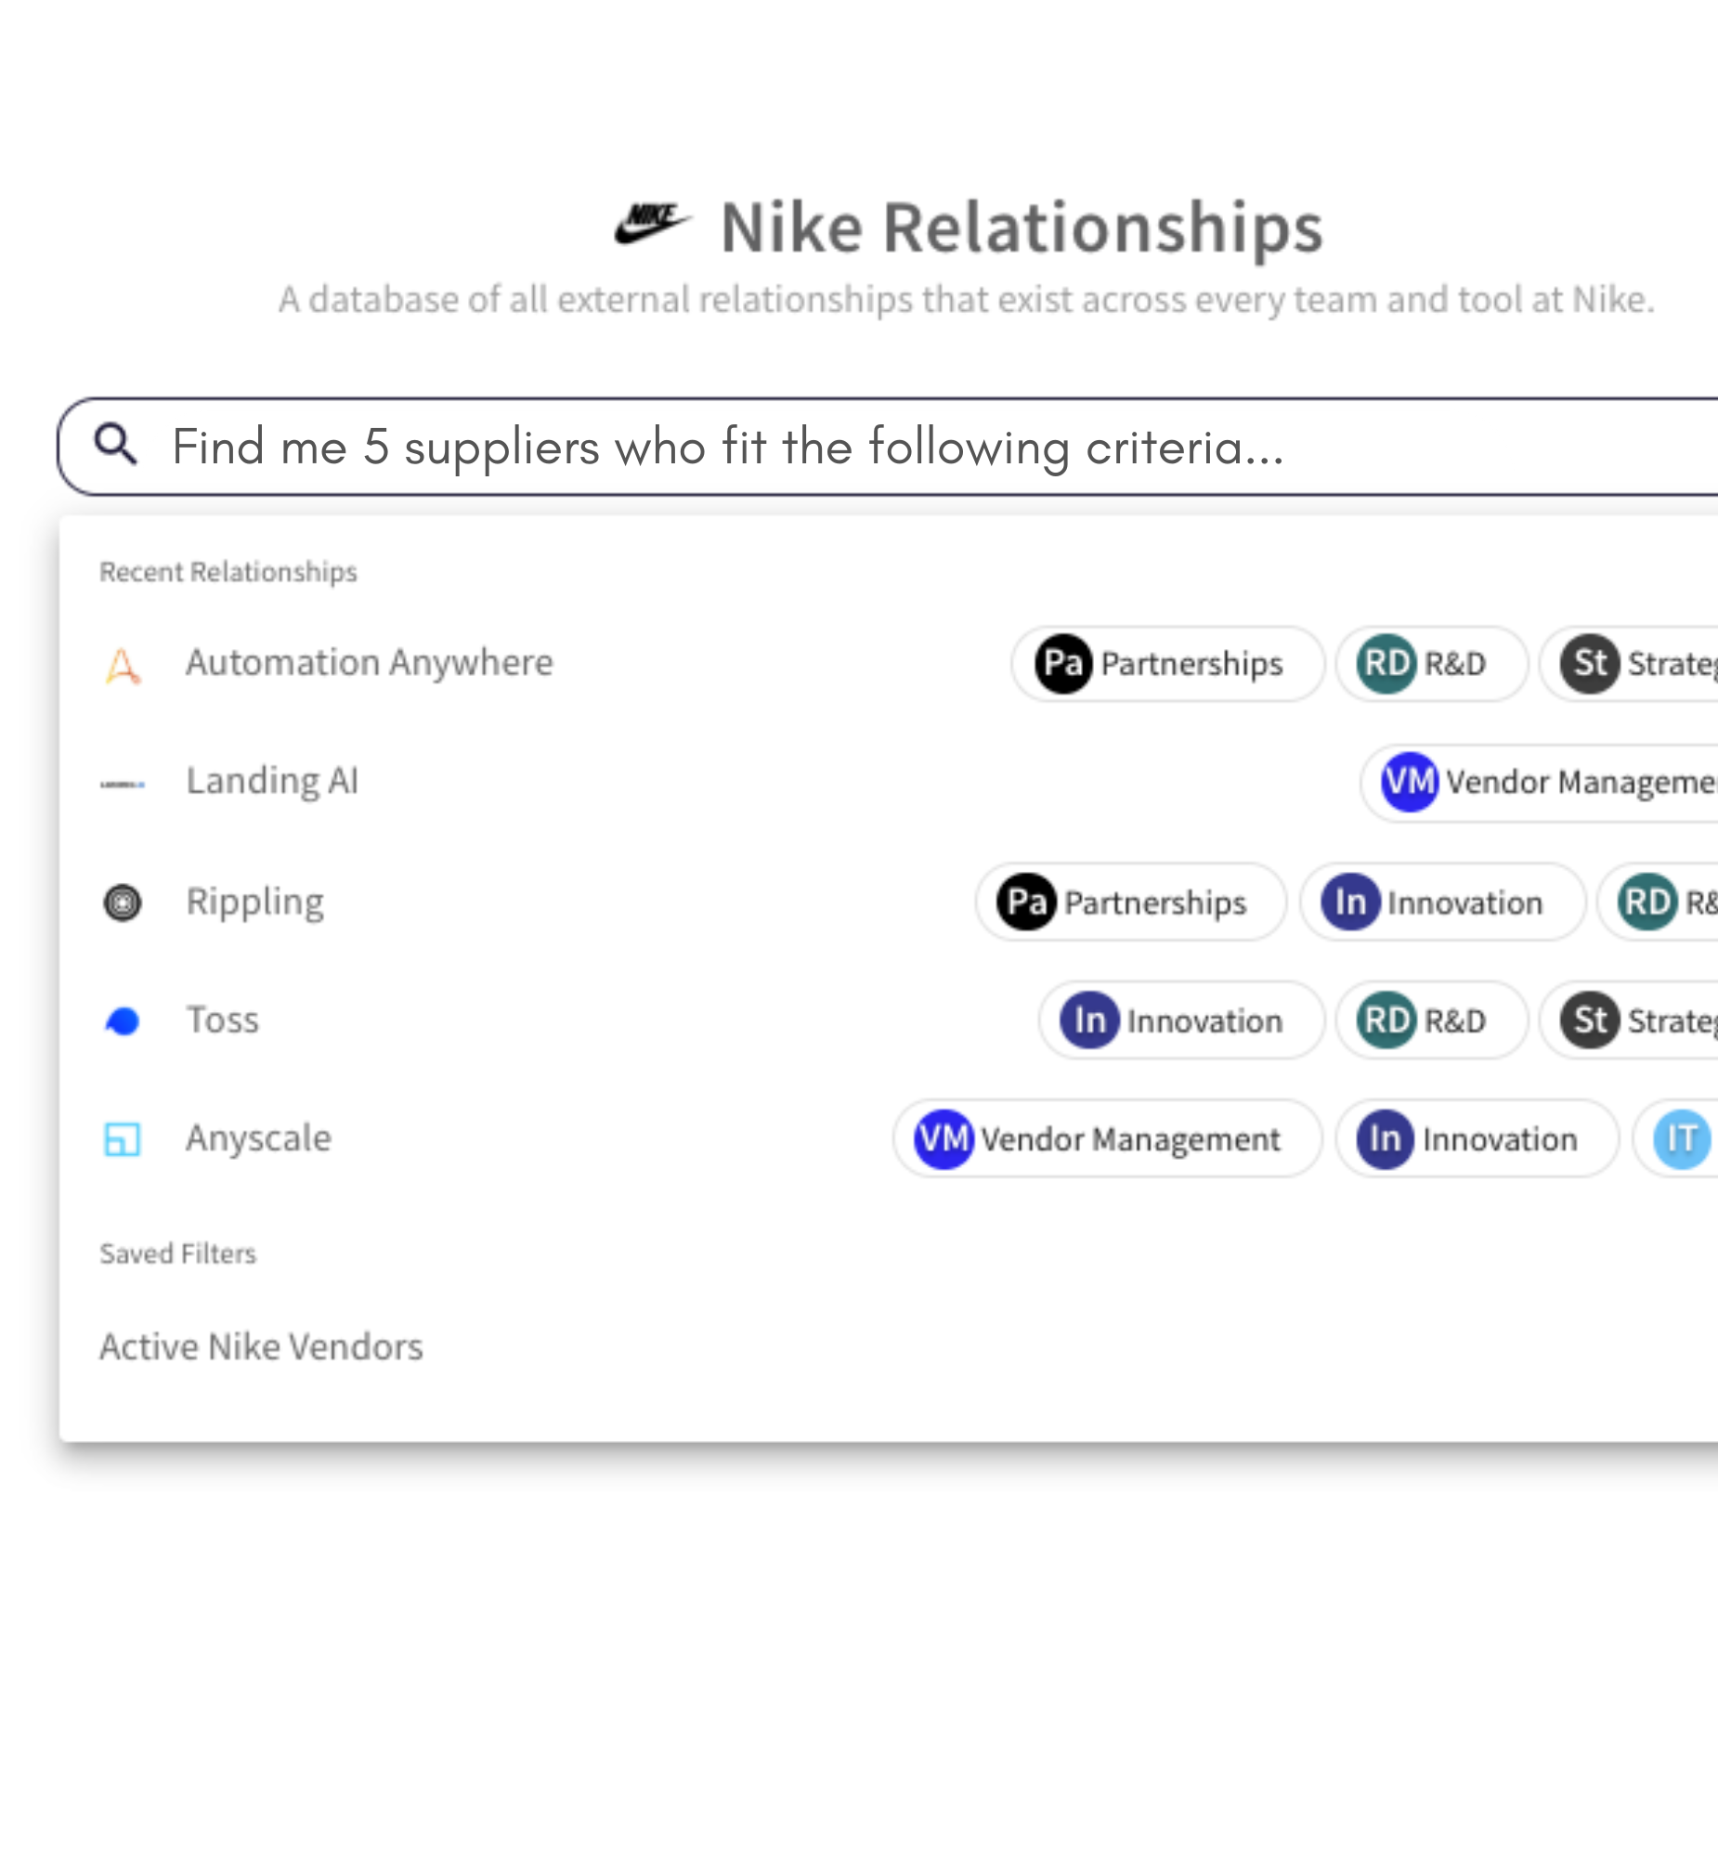
Task: Click the IT tag on Anyscale row
Action: [x=1675, y=1138]
